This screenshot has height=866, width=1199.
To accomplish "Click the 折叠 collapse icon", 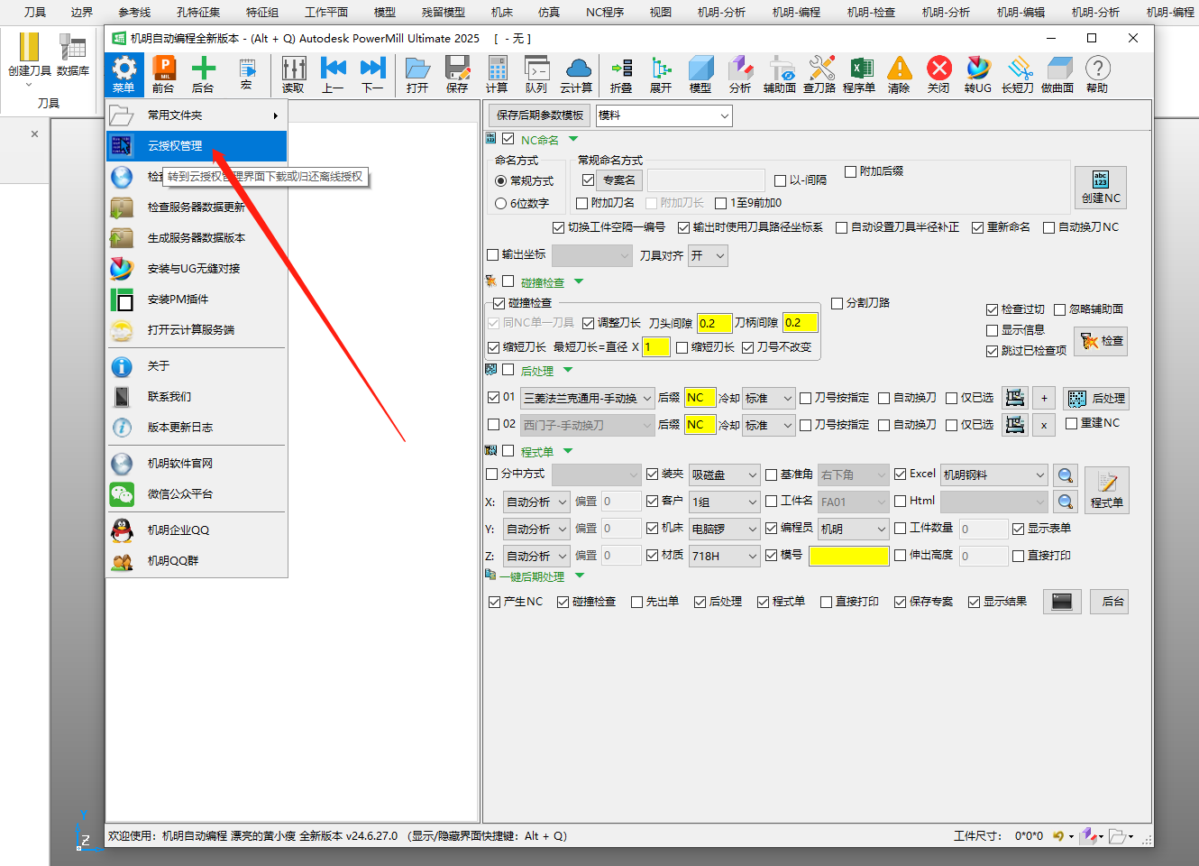I will 621,74.
